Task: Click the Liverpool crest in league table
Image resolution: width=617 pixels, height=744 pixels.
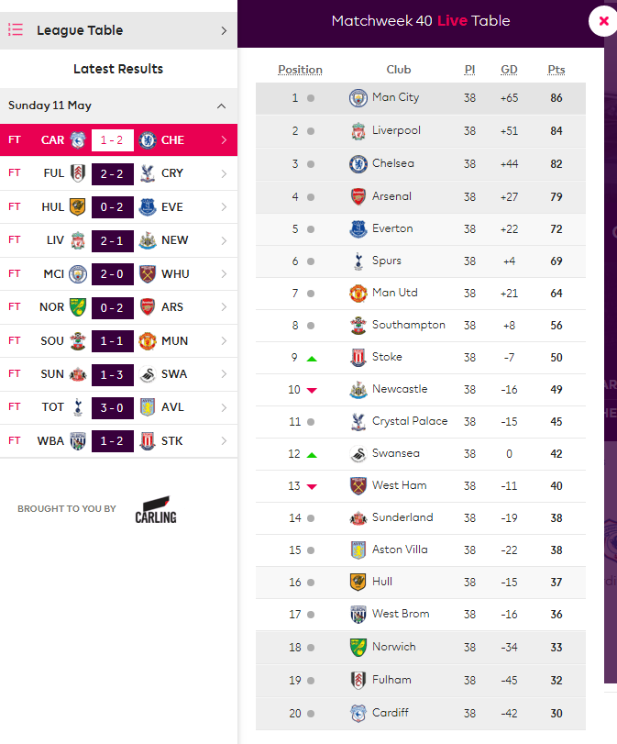Action: pos(358,131)
